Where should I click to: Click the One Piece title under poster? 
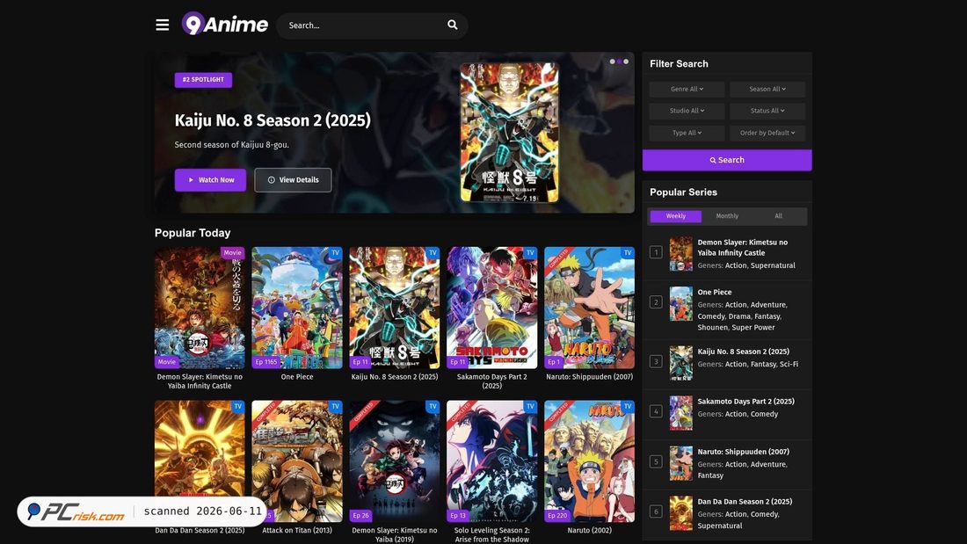pos(296,377)
